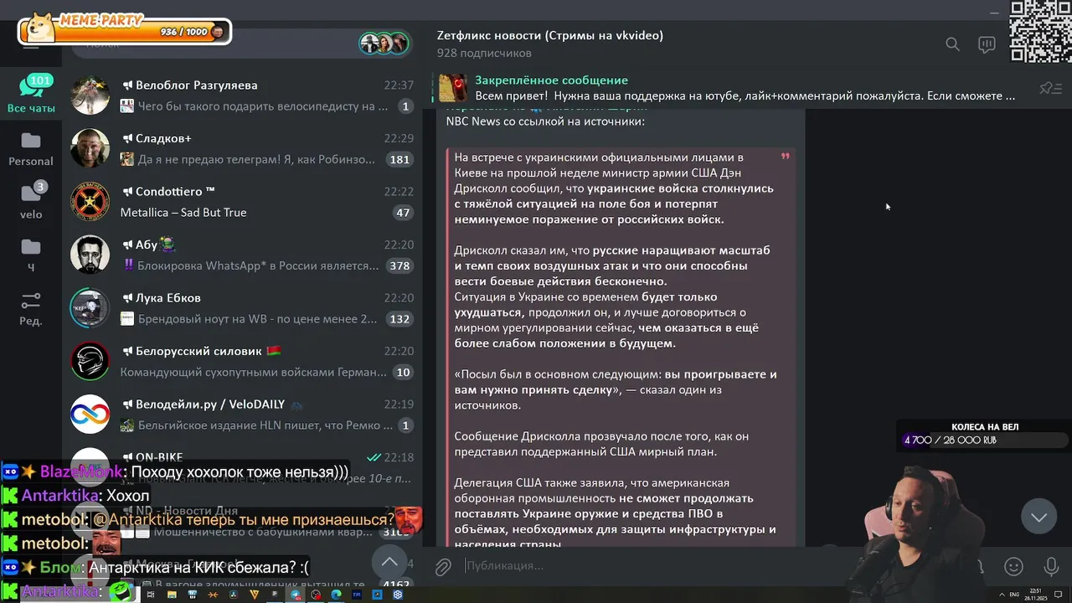The width and height of the screenshot is (1072, 603).
Task: Open Велодейли.ру / VeloDAILY chat
Action: click(242, 414)
